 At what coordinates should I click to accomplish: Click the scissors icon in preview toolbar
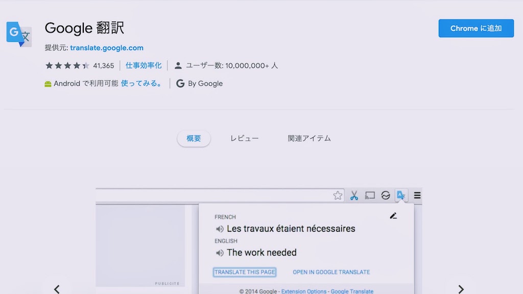tap(354, 195)
